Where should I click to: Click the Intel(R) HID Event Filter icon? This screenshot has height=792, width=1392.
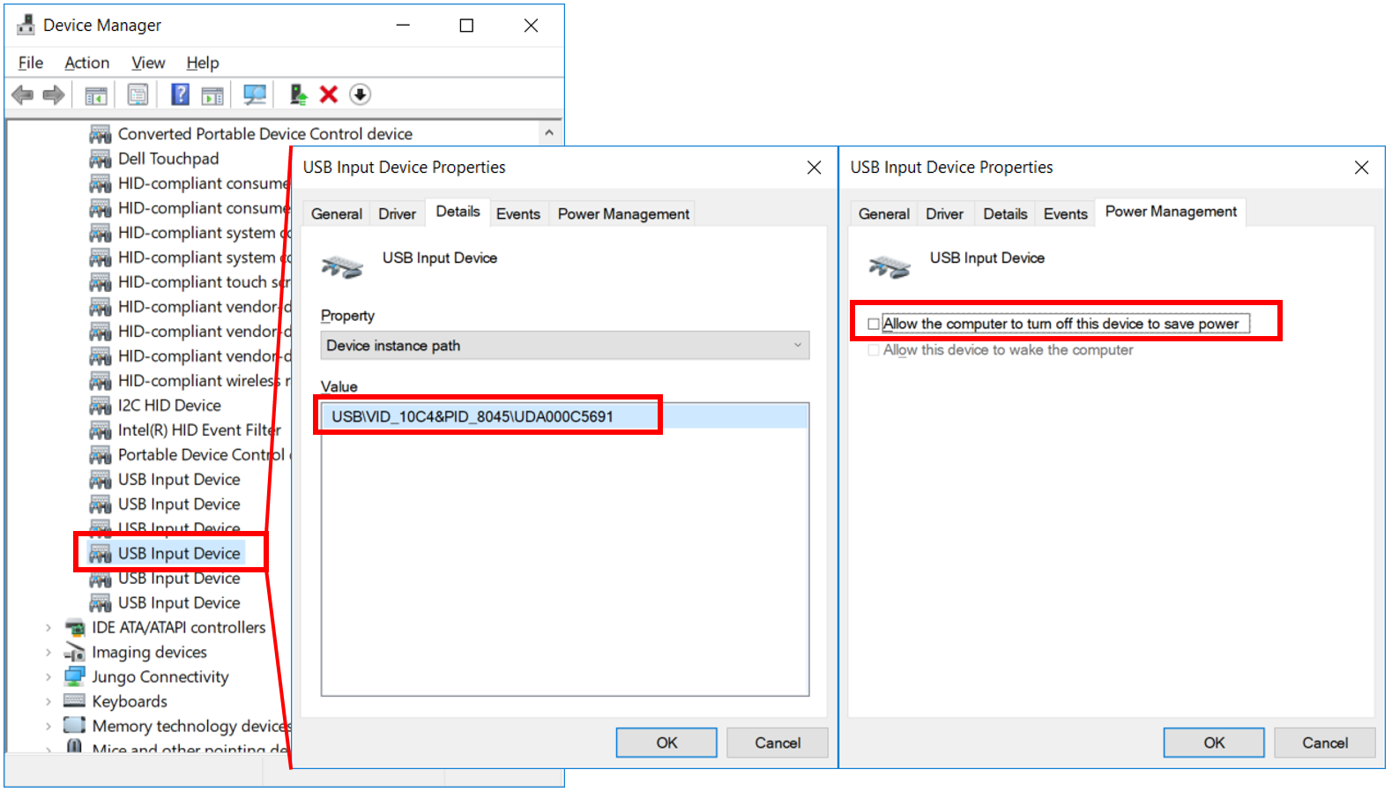click(100, 430)
